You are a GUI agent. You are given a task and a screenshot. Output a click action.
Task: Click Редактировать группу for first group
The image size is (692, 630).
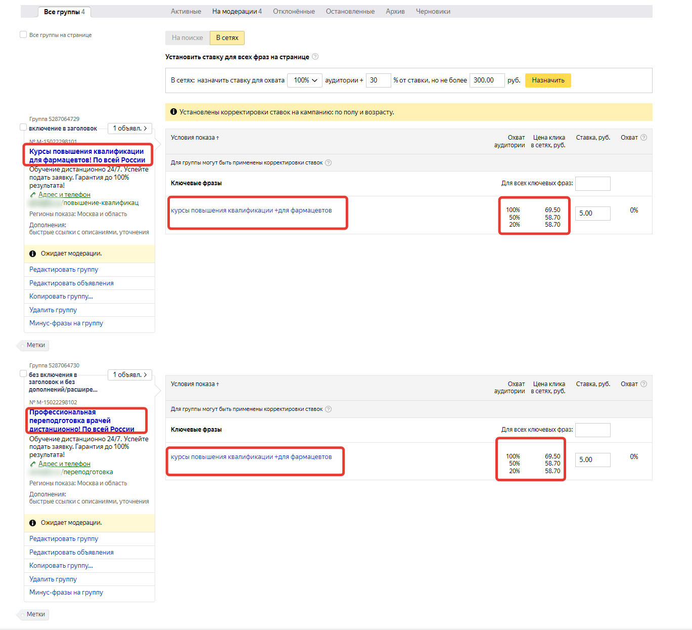[64, 270]
